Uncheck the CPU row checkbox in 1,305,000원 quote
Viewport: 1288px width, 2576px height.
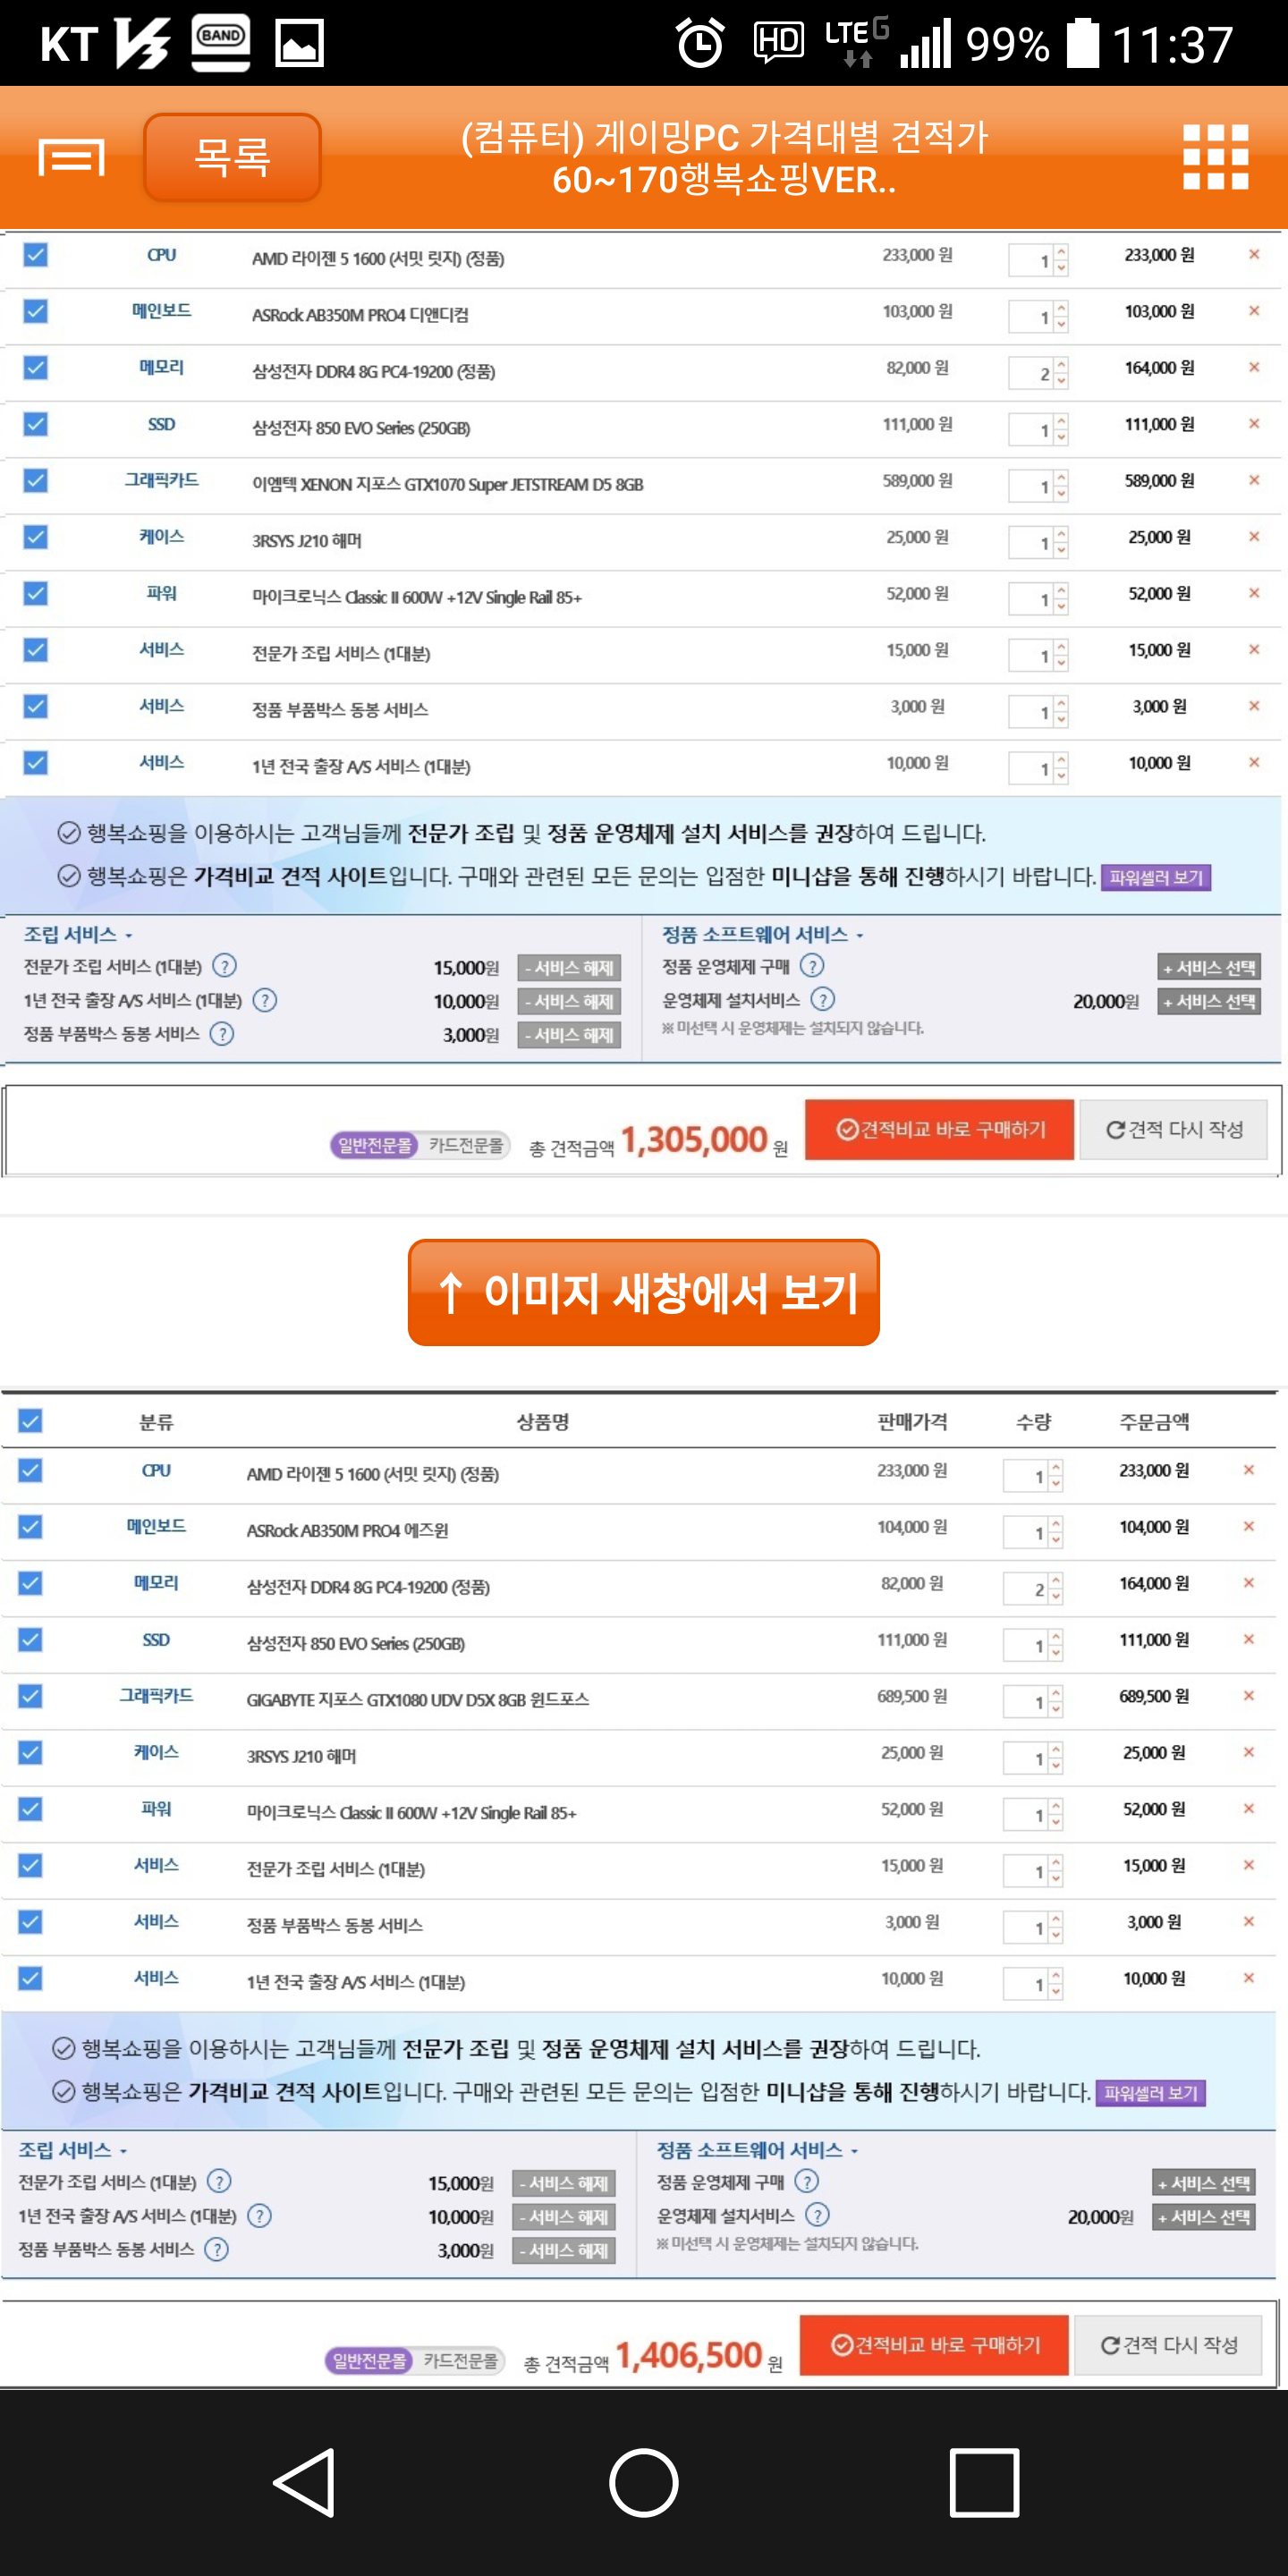click(x=35, y=255)
